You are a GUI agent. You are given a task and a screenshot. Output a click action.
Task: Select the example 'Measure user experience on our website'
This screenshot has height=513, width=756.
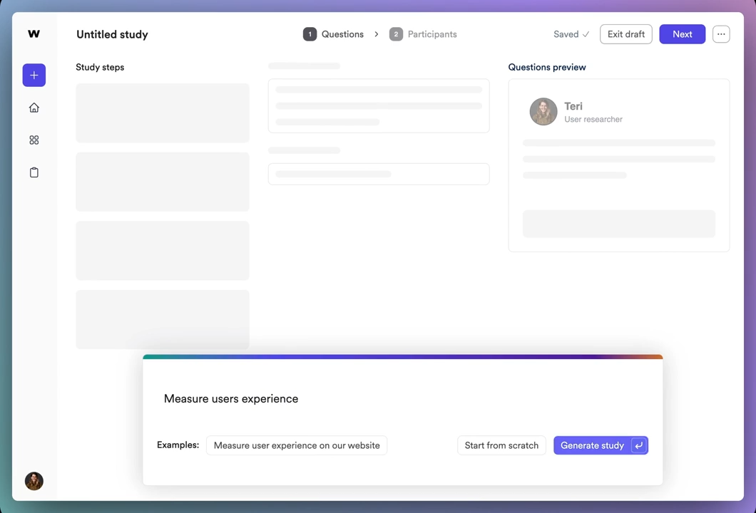click(x=296, y=445)
